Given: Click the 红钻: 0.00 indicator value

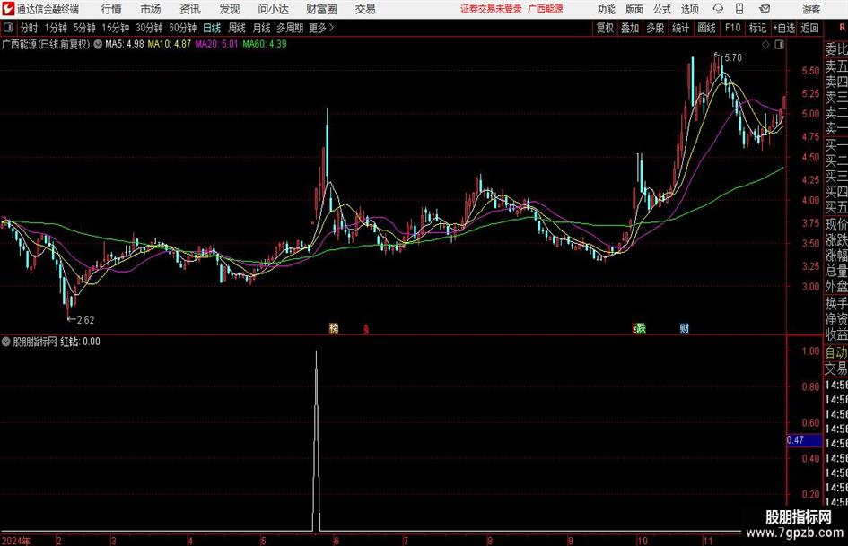Looking at the screenshot, I should pyautogui.click(x=80, y=342).
